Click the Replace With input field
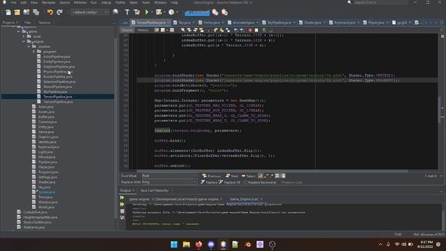Screen dimensions: 446x251 click(x=169, y=182)
